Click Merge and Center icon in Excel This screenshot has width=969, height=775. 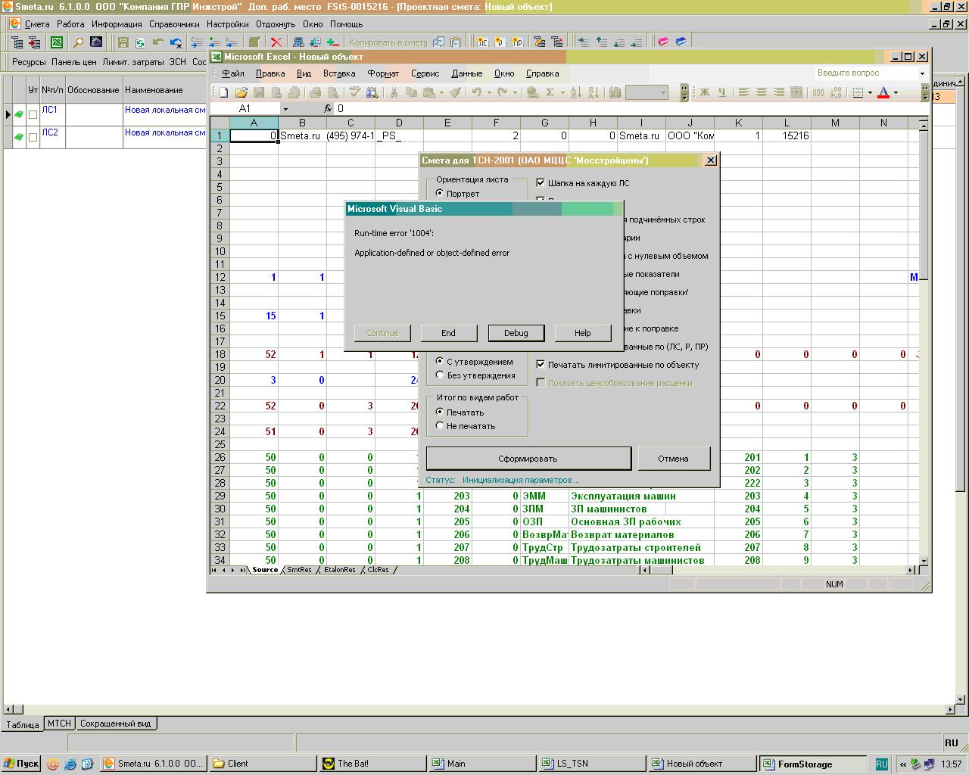click(x=796, y=92)
